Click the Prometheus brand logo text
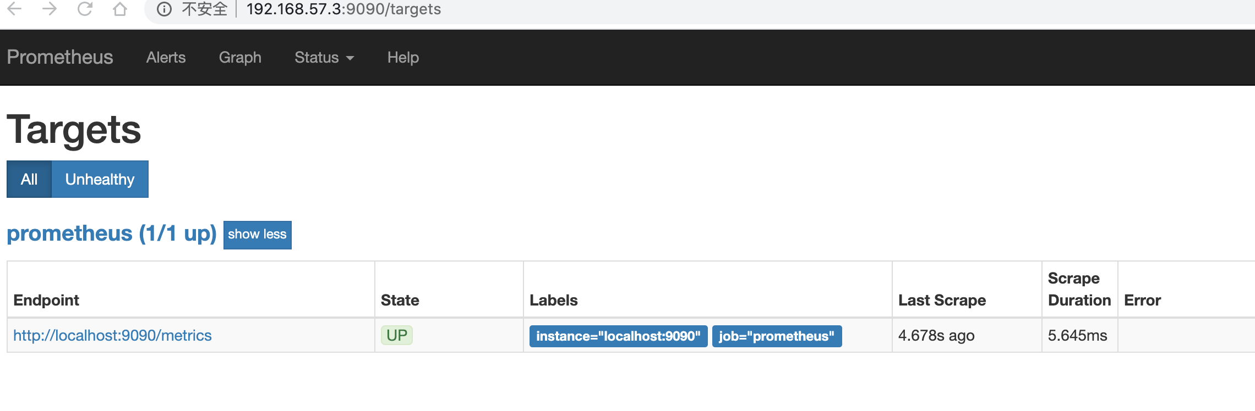Screen dimensions: 1255x411 (x=60, y=57)
